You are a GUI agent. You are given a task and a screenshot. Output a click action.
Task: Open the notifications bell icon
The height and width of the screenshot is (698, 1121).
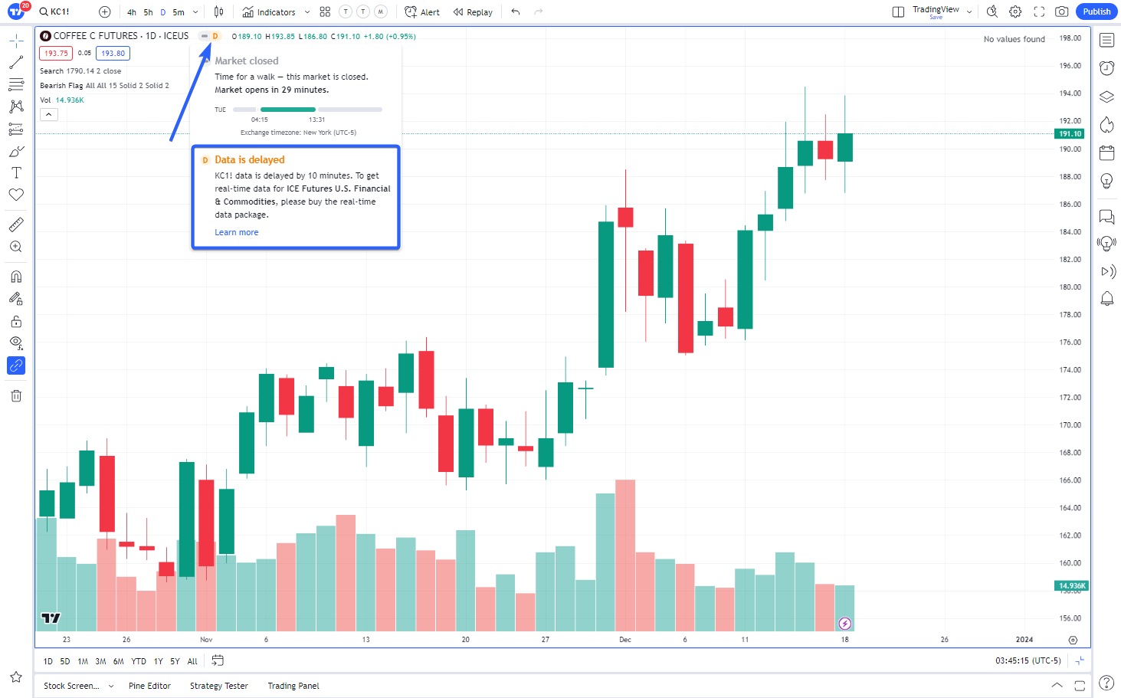pos(1106,298)
